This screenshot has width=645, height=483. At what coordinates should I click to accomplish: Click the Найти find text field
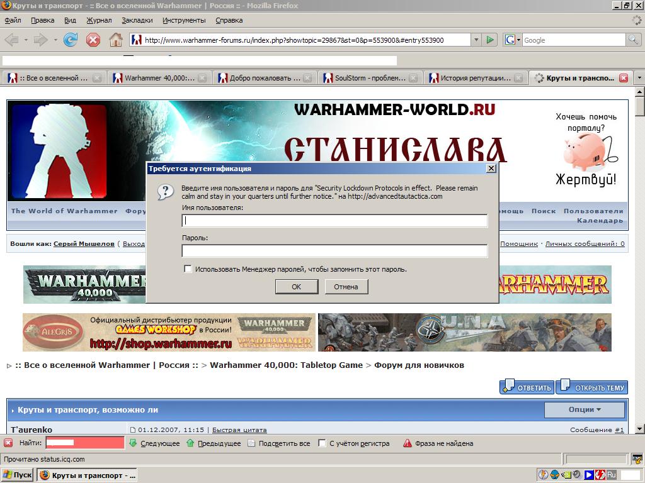point(85,443)
